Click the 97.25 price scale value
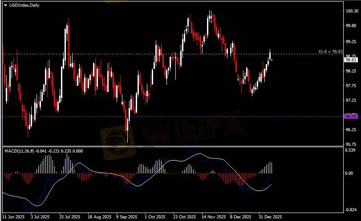 point(351,100)
